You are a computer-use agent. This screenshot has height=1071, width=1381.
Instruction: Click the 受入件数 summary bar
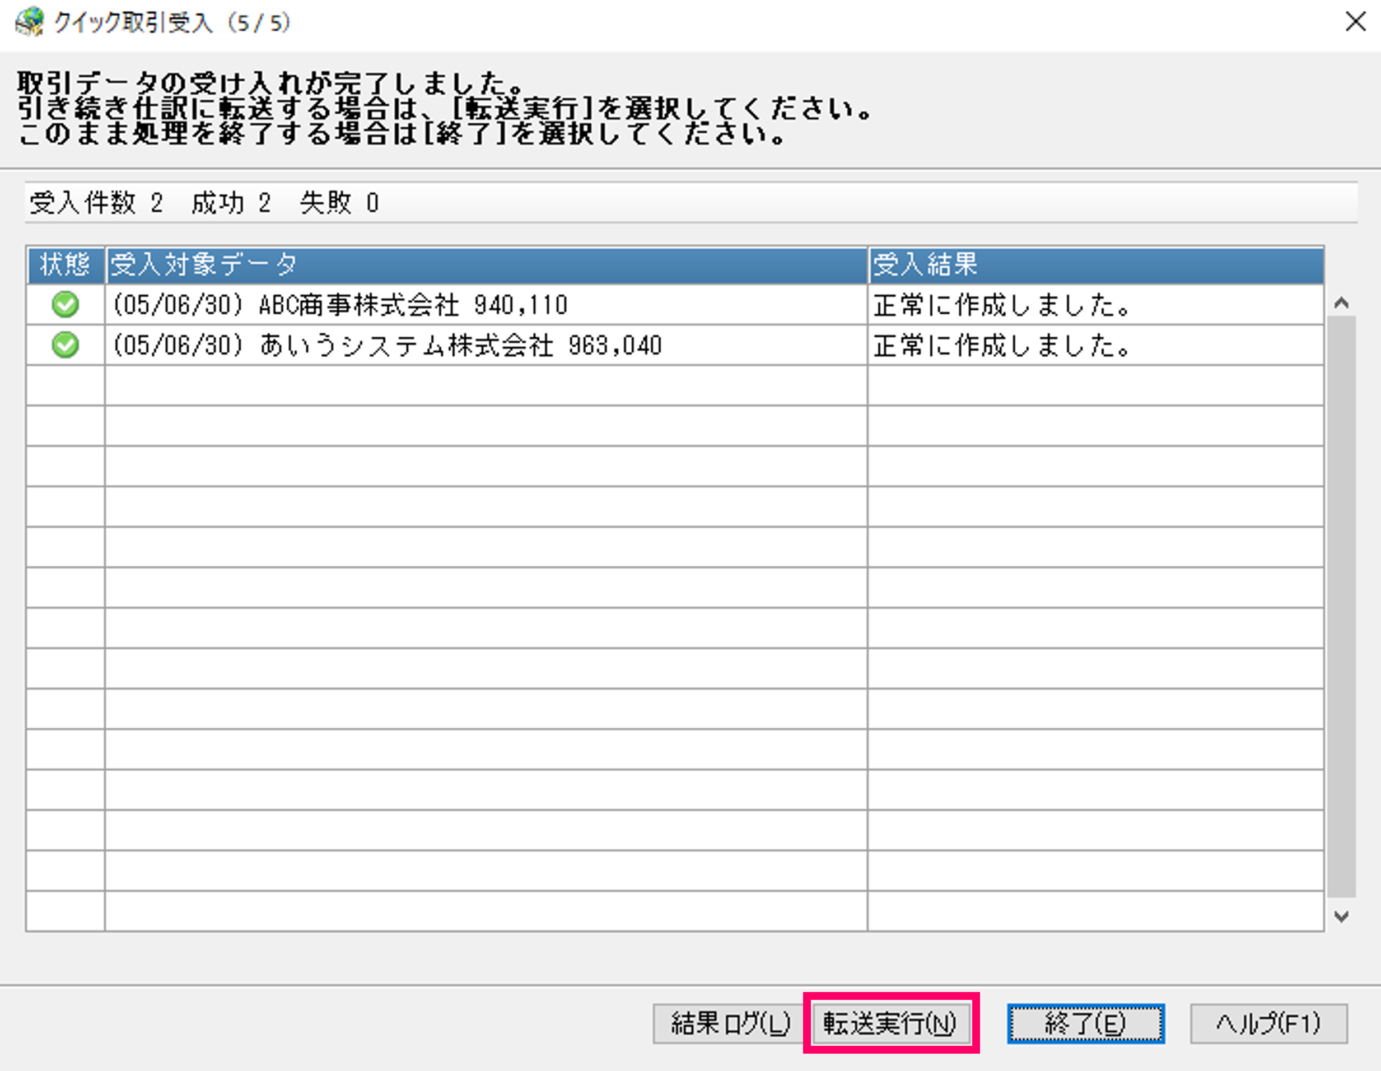coord(690,203)
